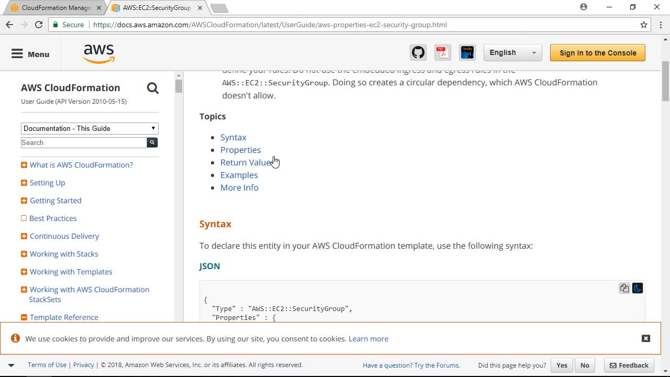This screenshot has width=670, height=377.
Task: Expand the Working with Stacks section
Action: (24, 254)
